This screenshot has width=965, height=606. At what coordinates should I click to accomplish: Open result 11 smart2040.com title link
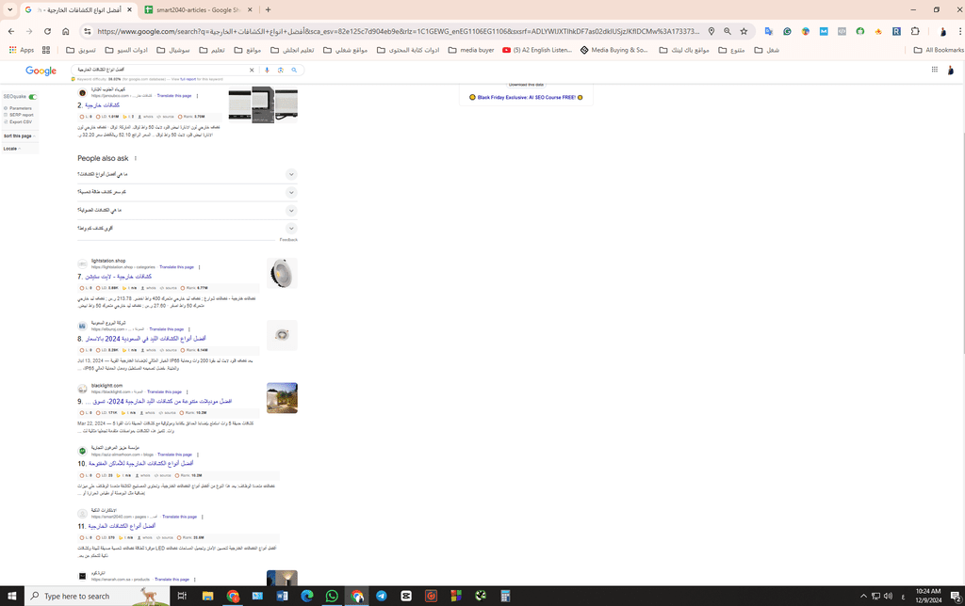(x=122, y=526)
